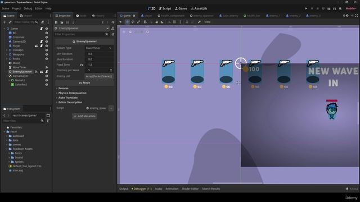Switch to the Node dock tab
The height and width of the screenshot is (202, 360).
(81, 16)
